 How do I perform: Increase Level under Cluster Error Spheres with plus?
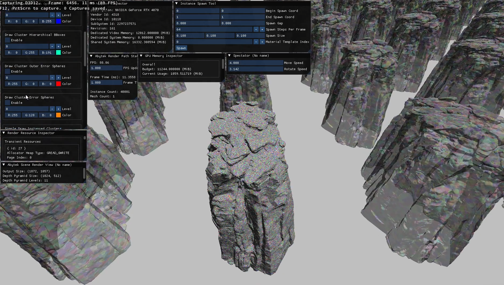(x=58, y=109)
